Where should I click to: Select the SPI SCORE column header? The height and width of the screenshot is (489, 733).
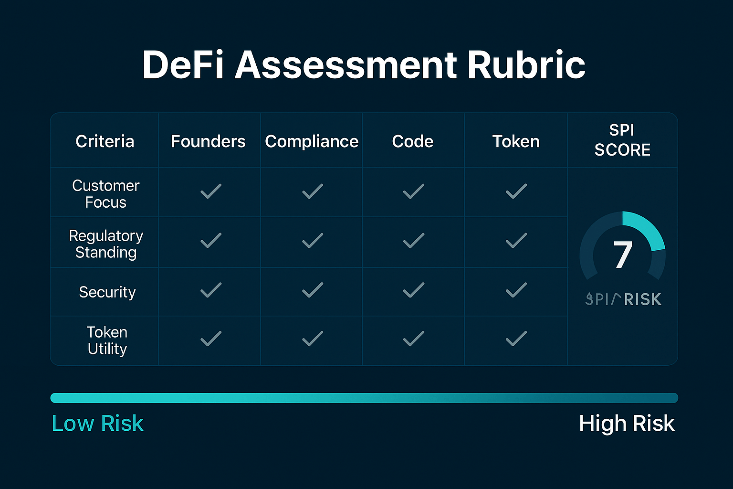(x=622, y=140)
